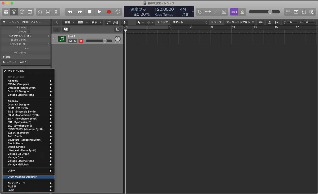318x194 pixels.
Task: Click the Inst 1 pan knob
Action: [117, 39]
